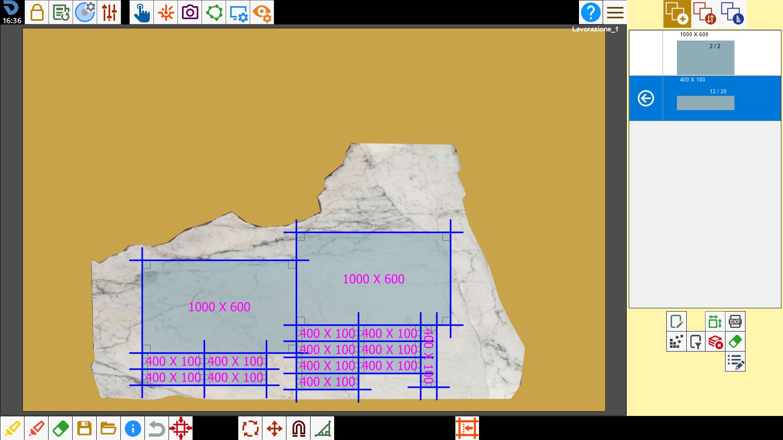Toggle the magnet snap tool

pos(299,428)
